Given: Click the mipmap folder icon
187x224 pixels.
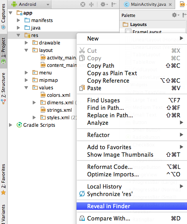Looking at the screenshot, I should (35, 80).
